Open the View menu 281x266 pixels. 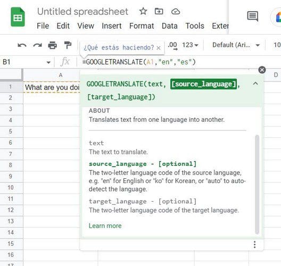[86, 26]
